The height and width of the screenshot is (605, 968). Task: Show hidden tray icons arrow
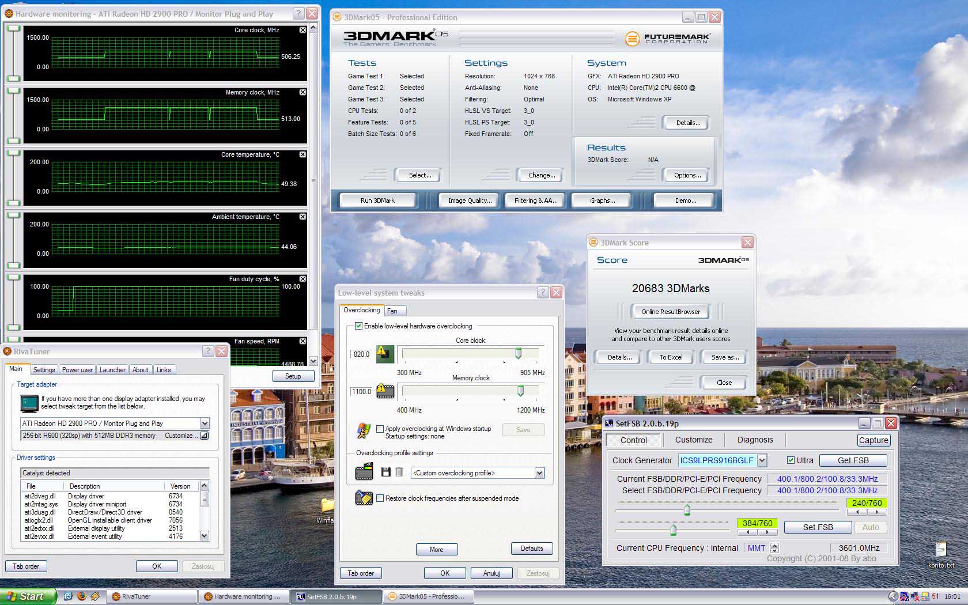pyautogui.click(x=893, y=596)
